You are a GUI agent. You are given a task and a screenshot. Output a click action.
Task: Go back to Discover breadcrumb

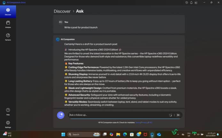pos(62,11)
